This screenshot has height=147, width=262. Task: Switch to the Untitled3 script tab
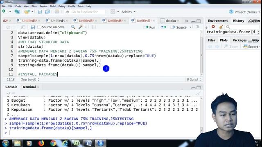coord(29,21)
